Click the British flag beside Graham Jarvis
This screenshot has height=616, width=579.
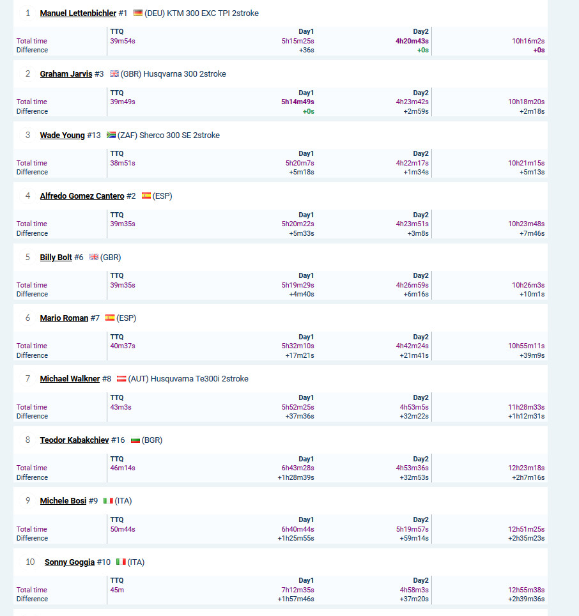114,74
